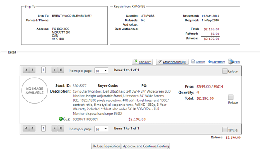Open bottom Items per page dropdown
The image size is (260, 156).
point(101,129)
